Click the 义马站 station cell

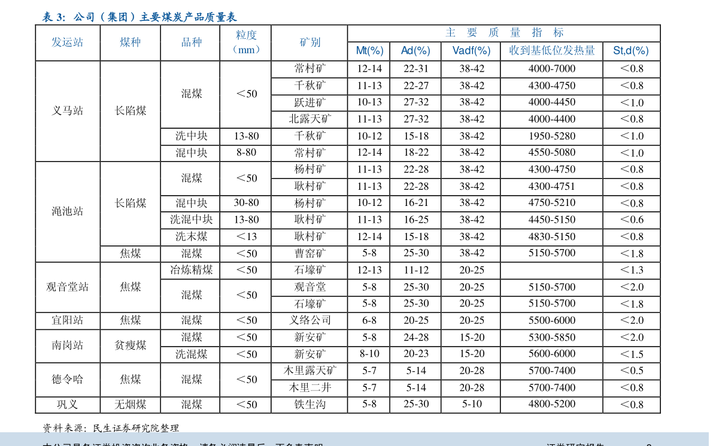click(67, 111)
